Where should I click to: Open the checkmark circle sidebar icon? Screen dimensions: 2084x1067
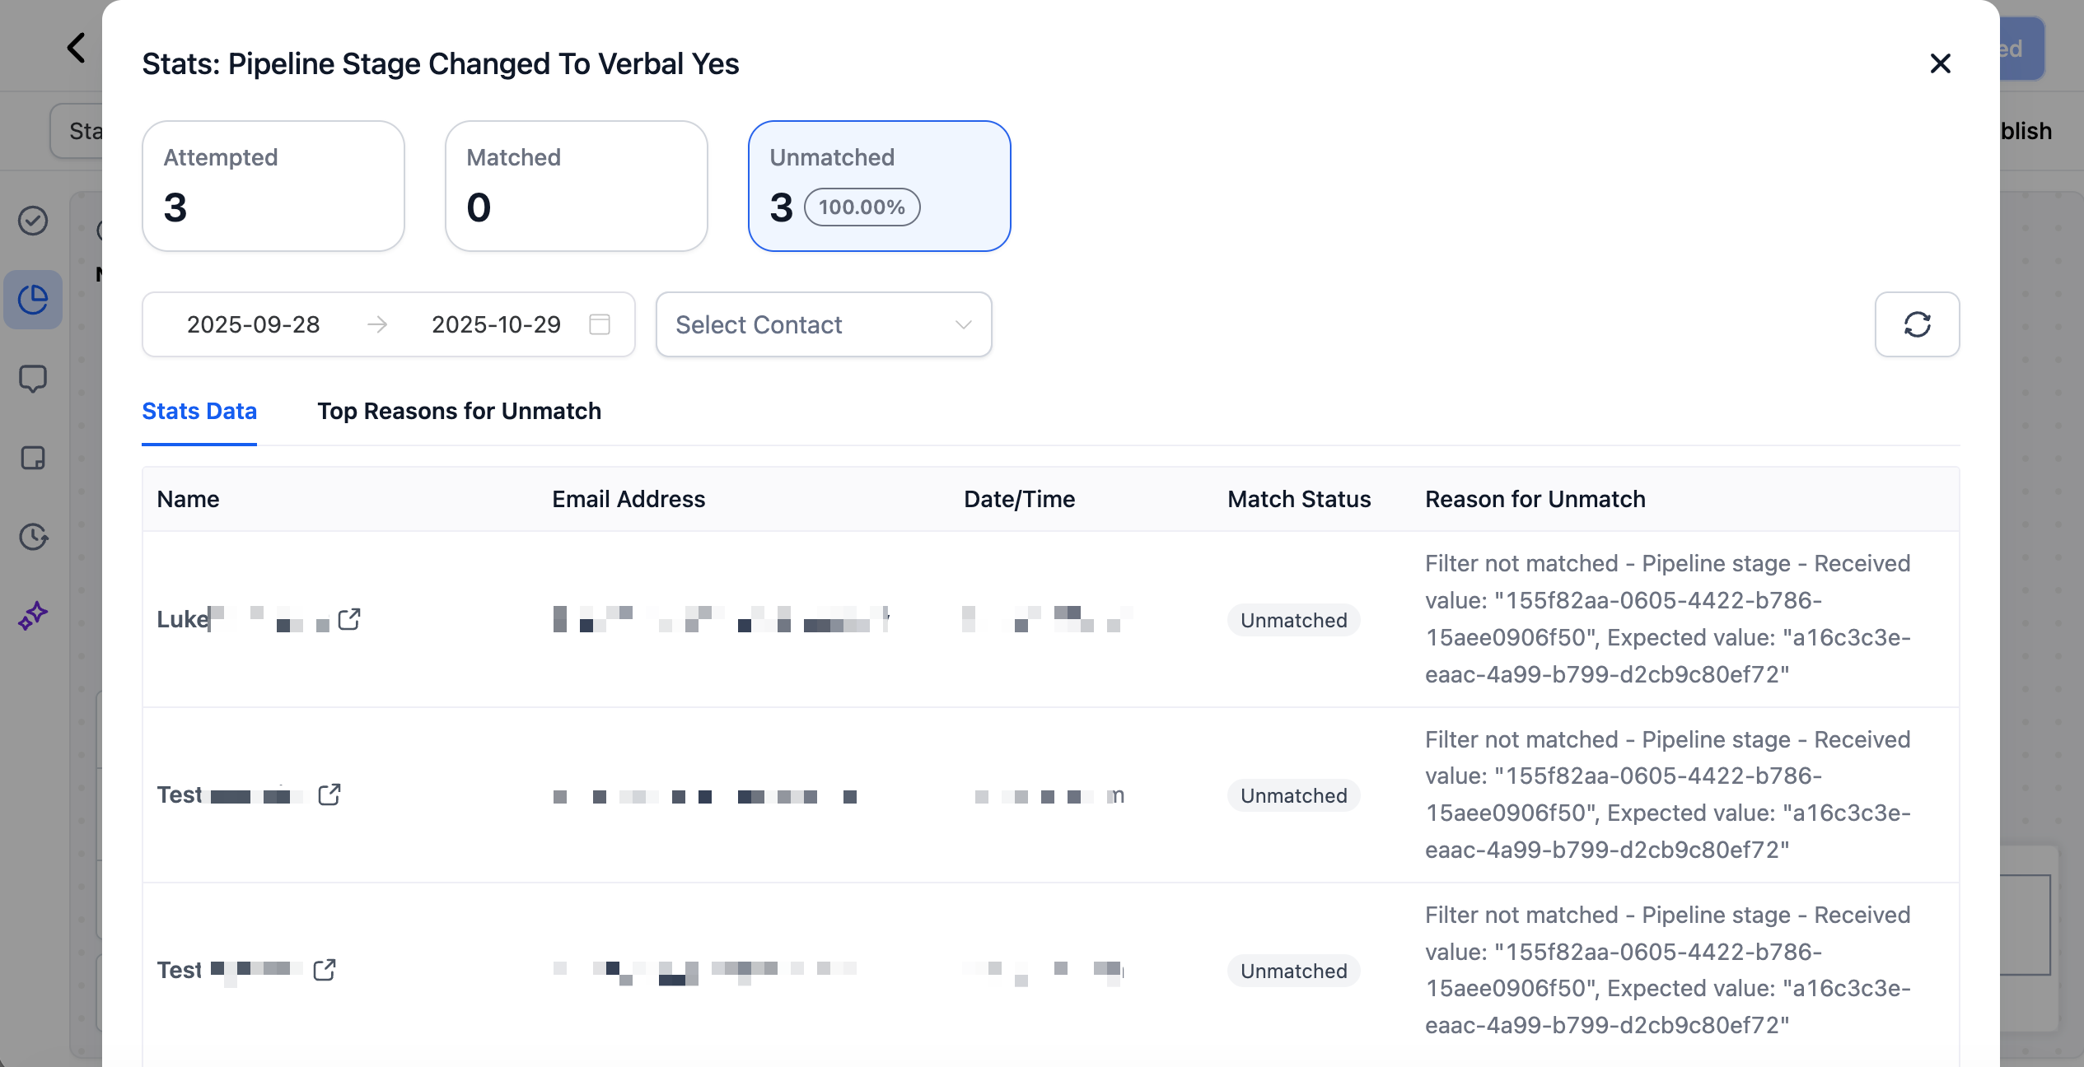[33, 221]
